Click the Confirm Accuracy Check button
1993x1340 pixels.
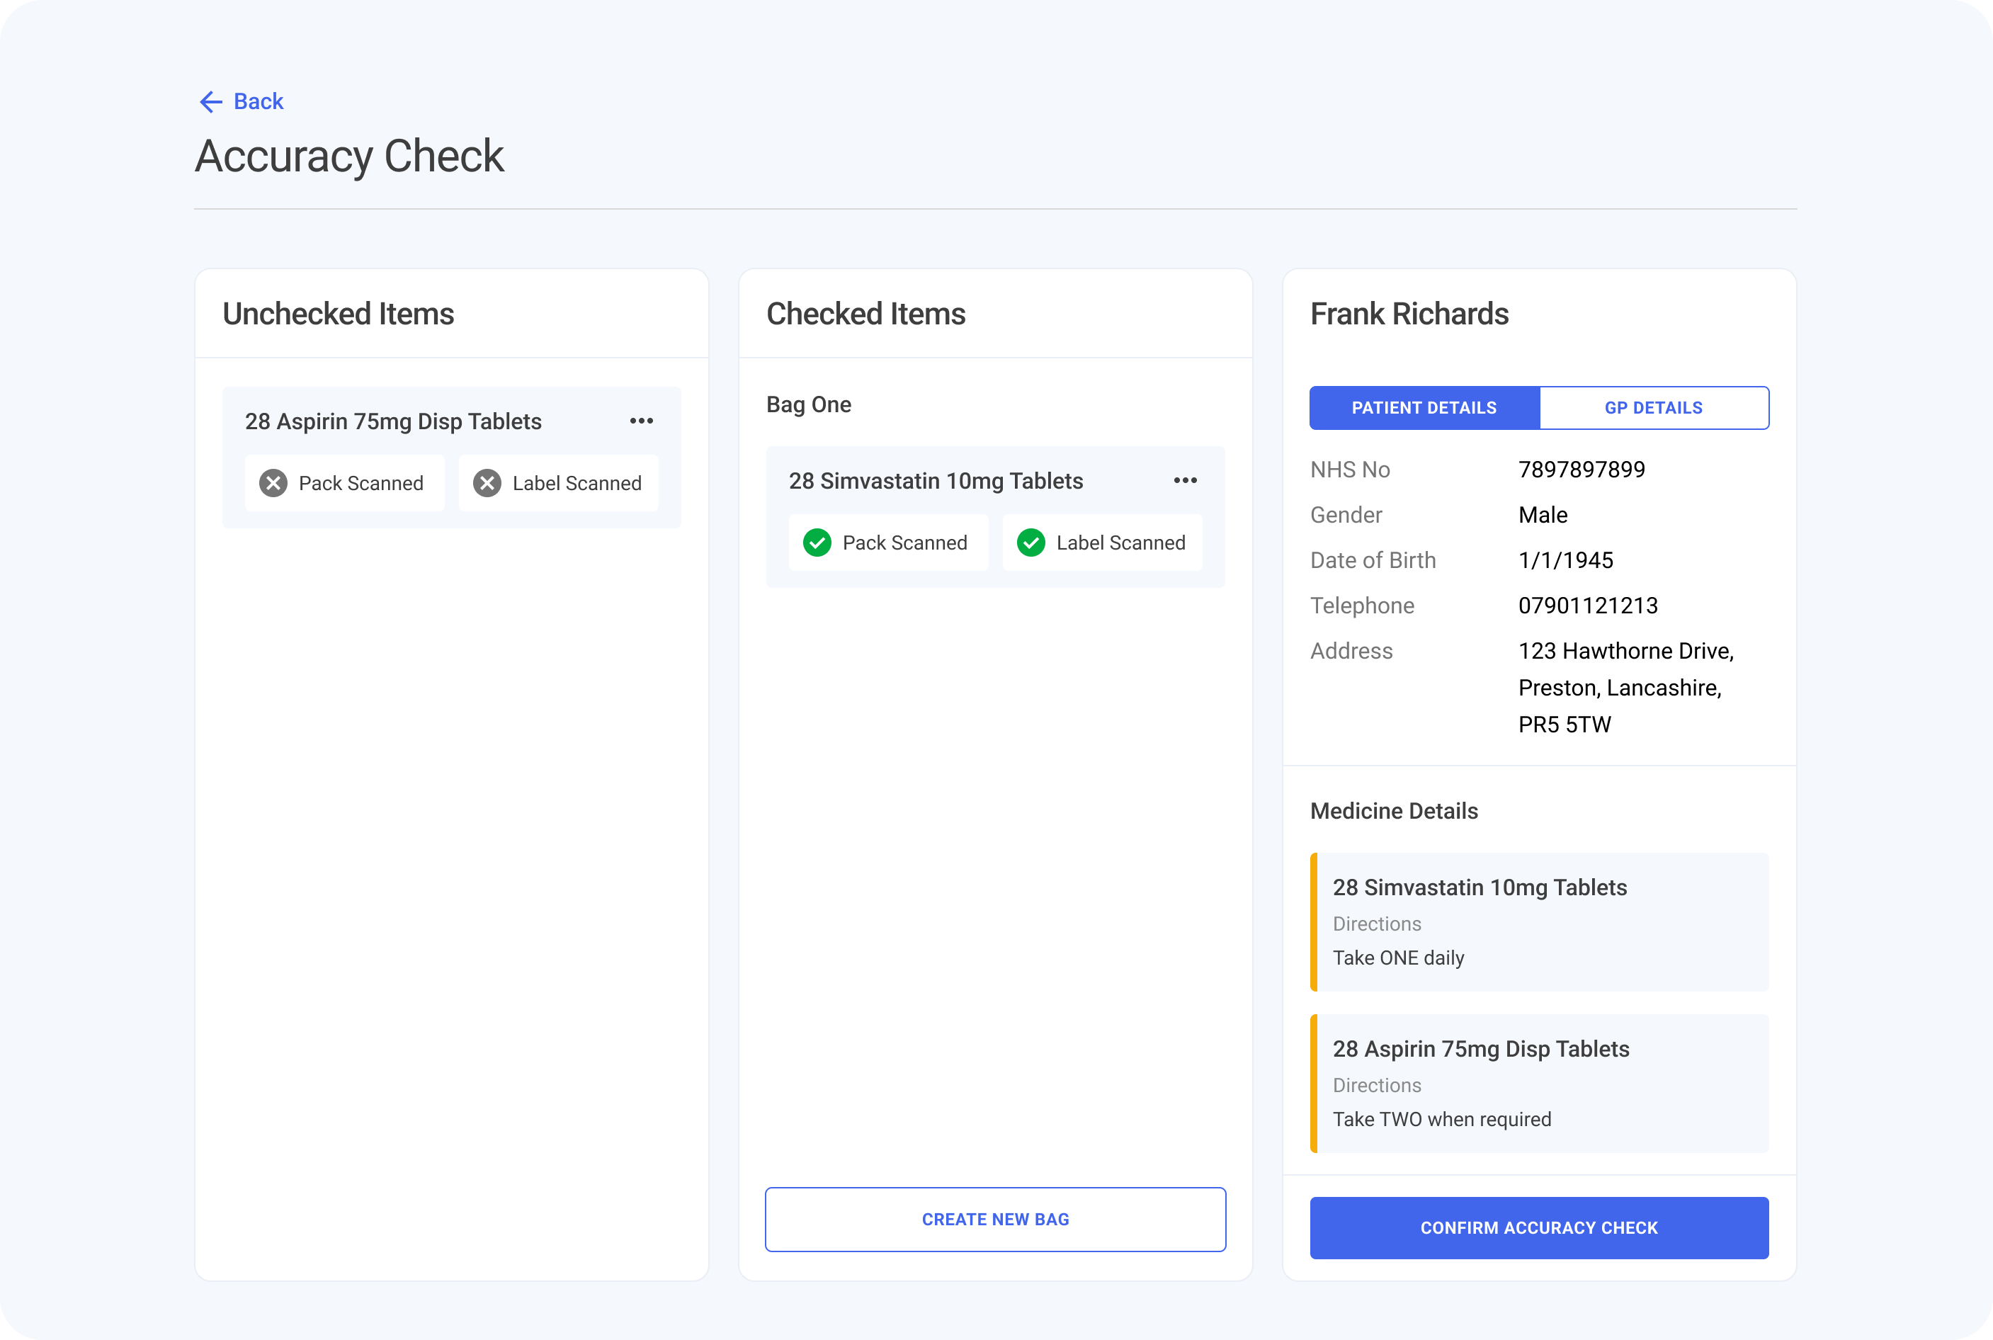[x=1538, y=1228]
